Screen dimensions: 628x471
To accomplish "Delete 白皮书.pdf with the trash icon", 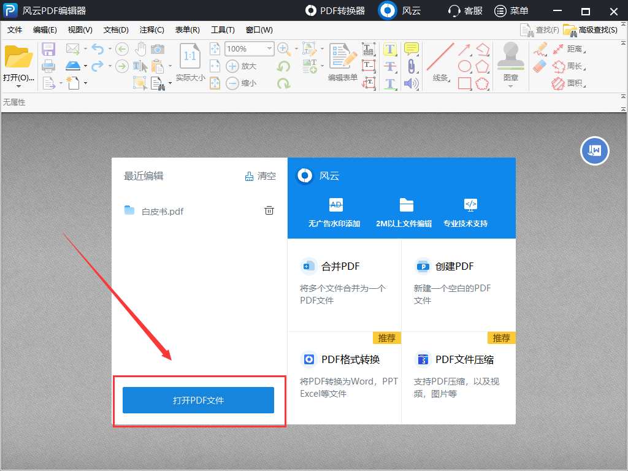I will click(x=269, y=210).
